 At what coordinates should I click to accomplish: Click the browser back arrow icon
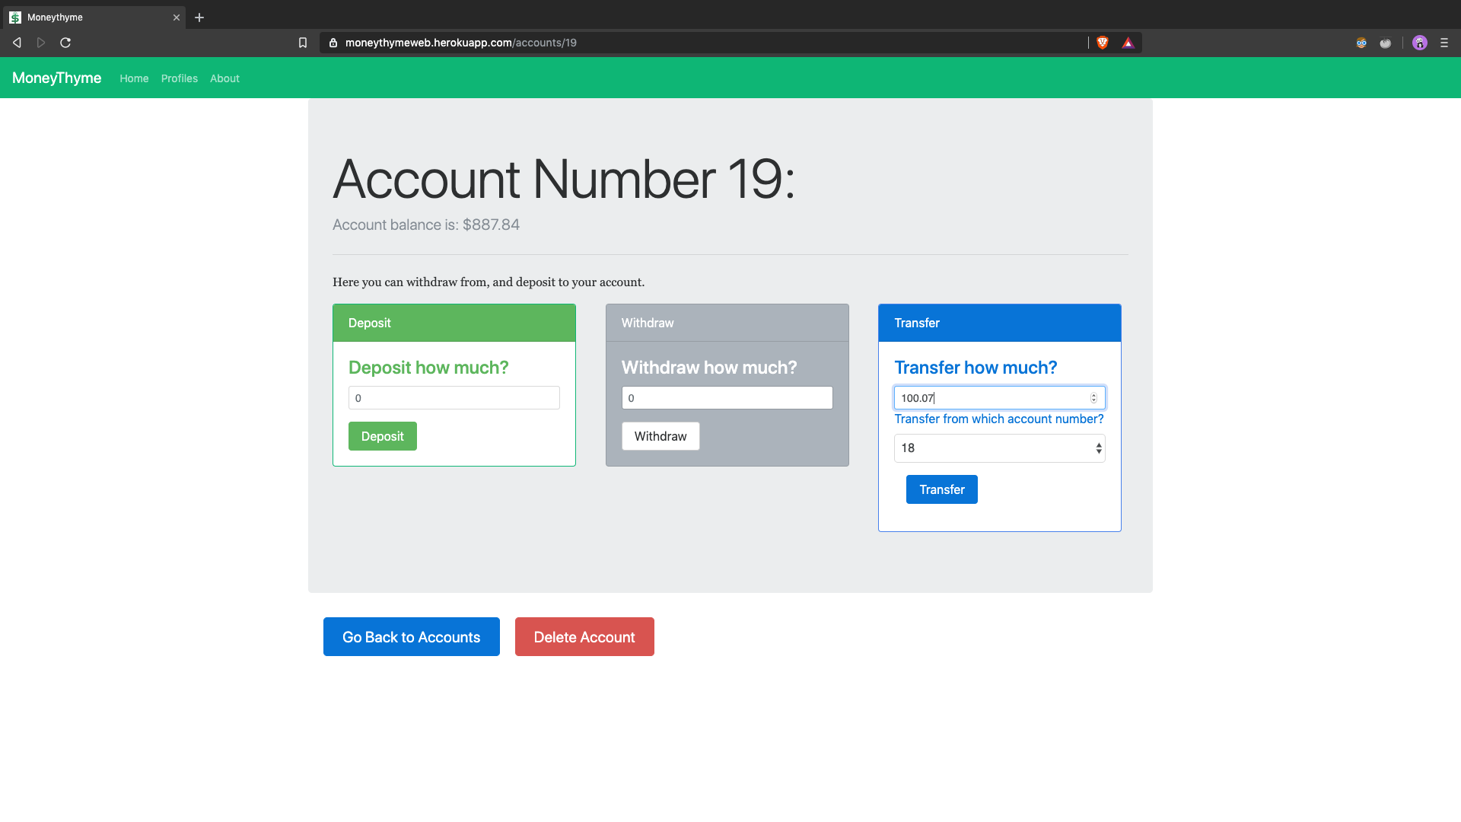click(17, 43)
